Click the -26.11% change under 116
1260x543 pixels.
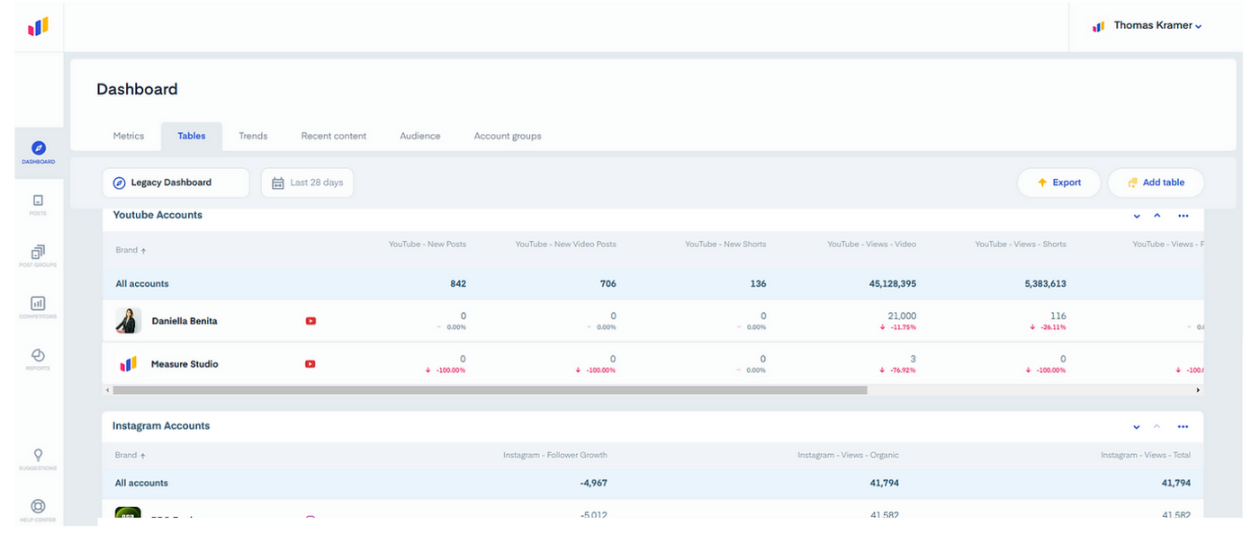[1048, 327]
